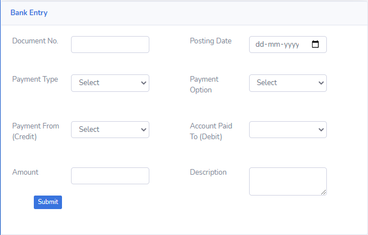Open the Account Paid To (Debit) dropdown
The height and width of the screenshot is (235, 368).
coord(287,130)
